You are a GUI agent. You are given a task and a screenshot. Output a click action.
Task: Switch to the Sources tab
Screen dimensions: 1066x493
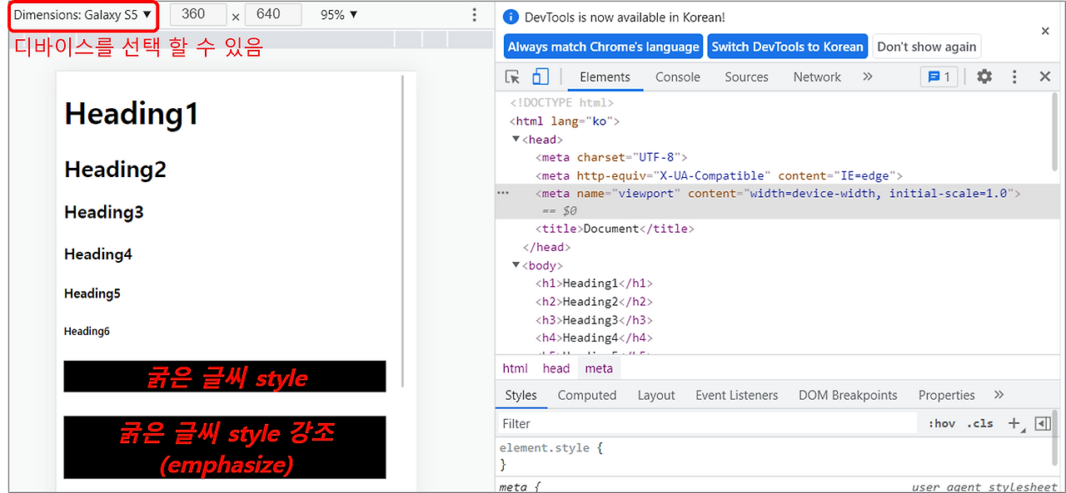(x=746, y=77)
